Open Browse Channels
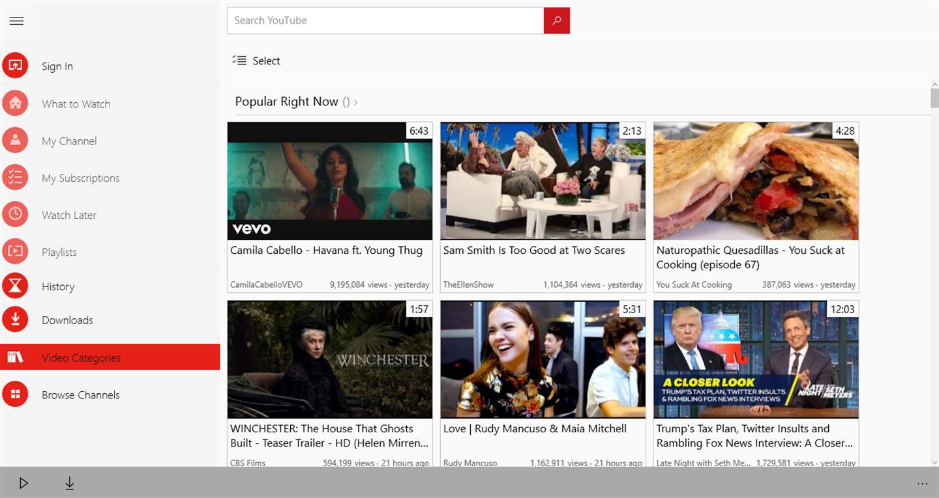The height and width of the screenshot is (498, 939). point(110,394)
